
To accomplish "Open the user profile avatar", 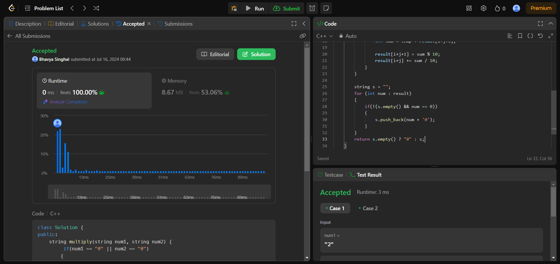I will 516,8.
